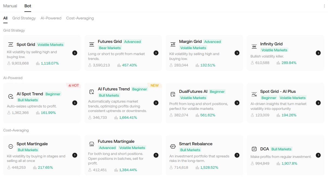The image size is (328, 193).
Task: Click the user count icon on Spot Grid
Action: 9,63
